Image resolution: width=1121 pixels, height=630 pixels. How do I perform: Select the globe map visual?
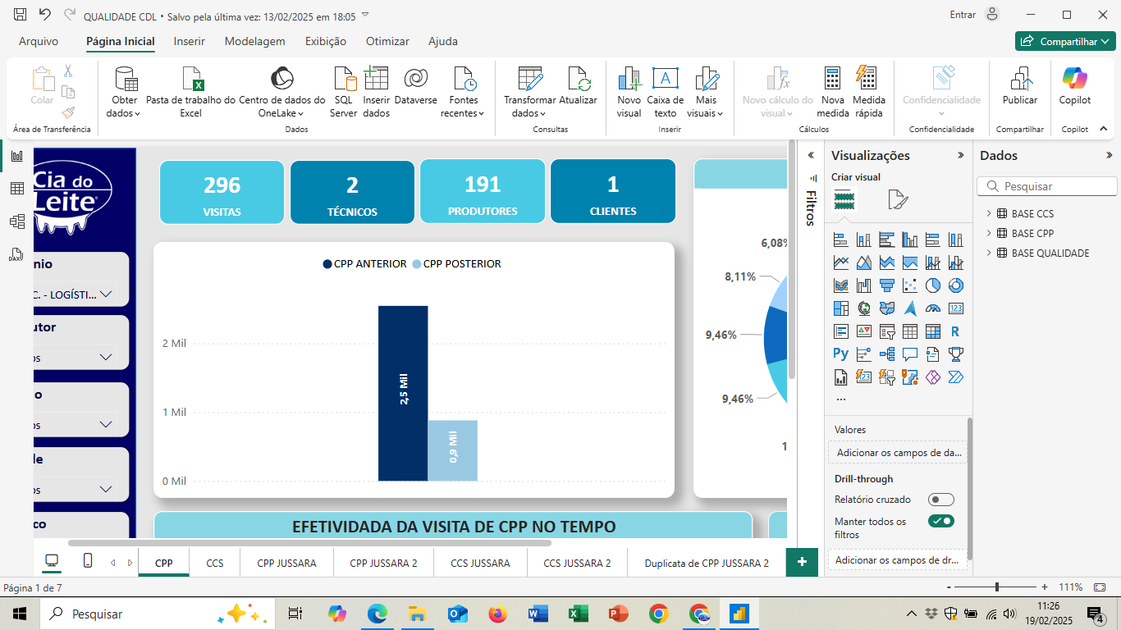coord(863,308)
